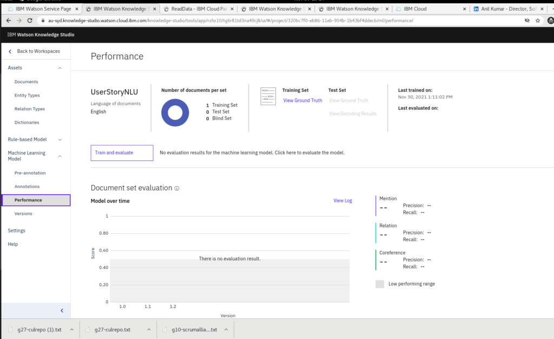Click the browser address bar URL
Viewport: 554px width, 339px height.
coord(227,20)
